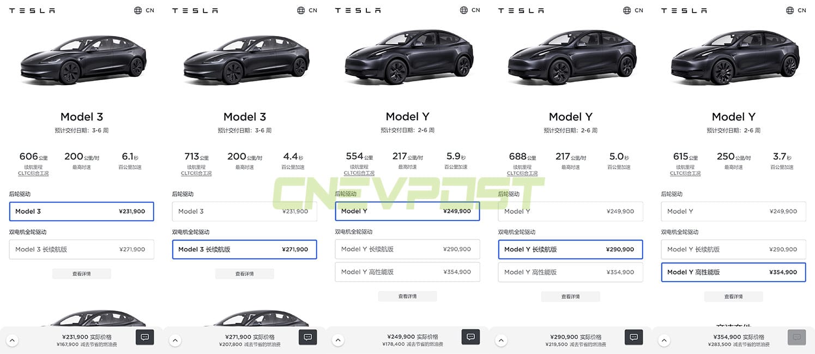
Task: Click the grayed chat icon in the rightmost panel
Action: [x=796, y=337]
